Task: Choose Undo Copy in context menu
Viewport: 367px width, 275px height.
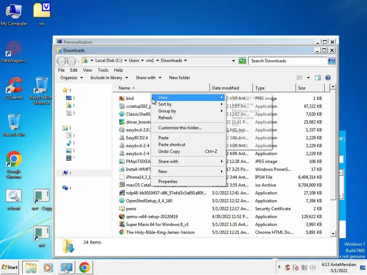Action: [189, 151]
